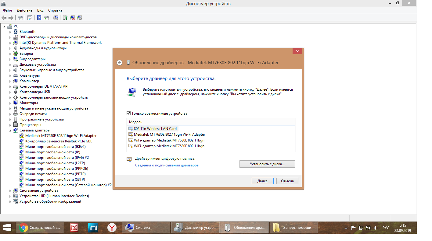The width and height of the screenshot is (432, 241).
Task: Collapse the root PC node
Action: [x=5, y=26]
